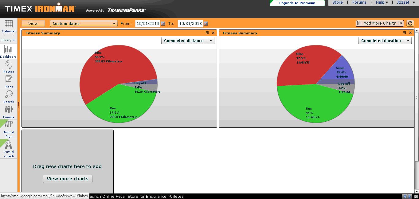The height and width of the screenshot is (199, 419).
Task: Click the 13:03:53 Bike duration label
Action: click(x=303, y=63)
